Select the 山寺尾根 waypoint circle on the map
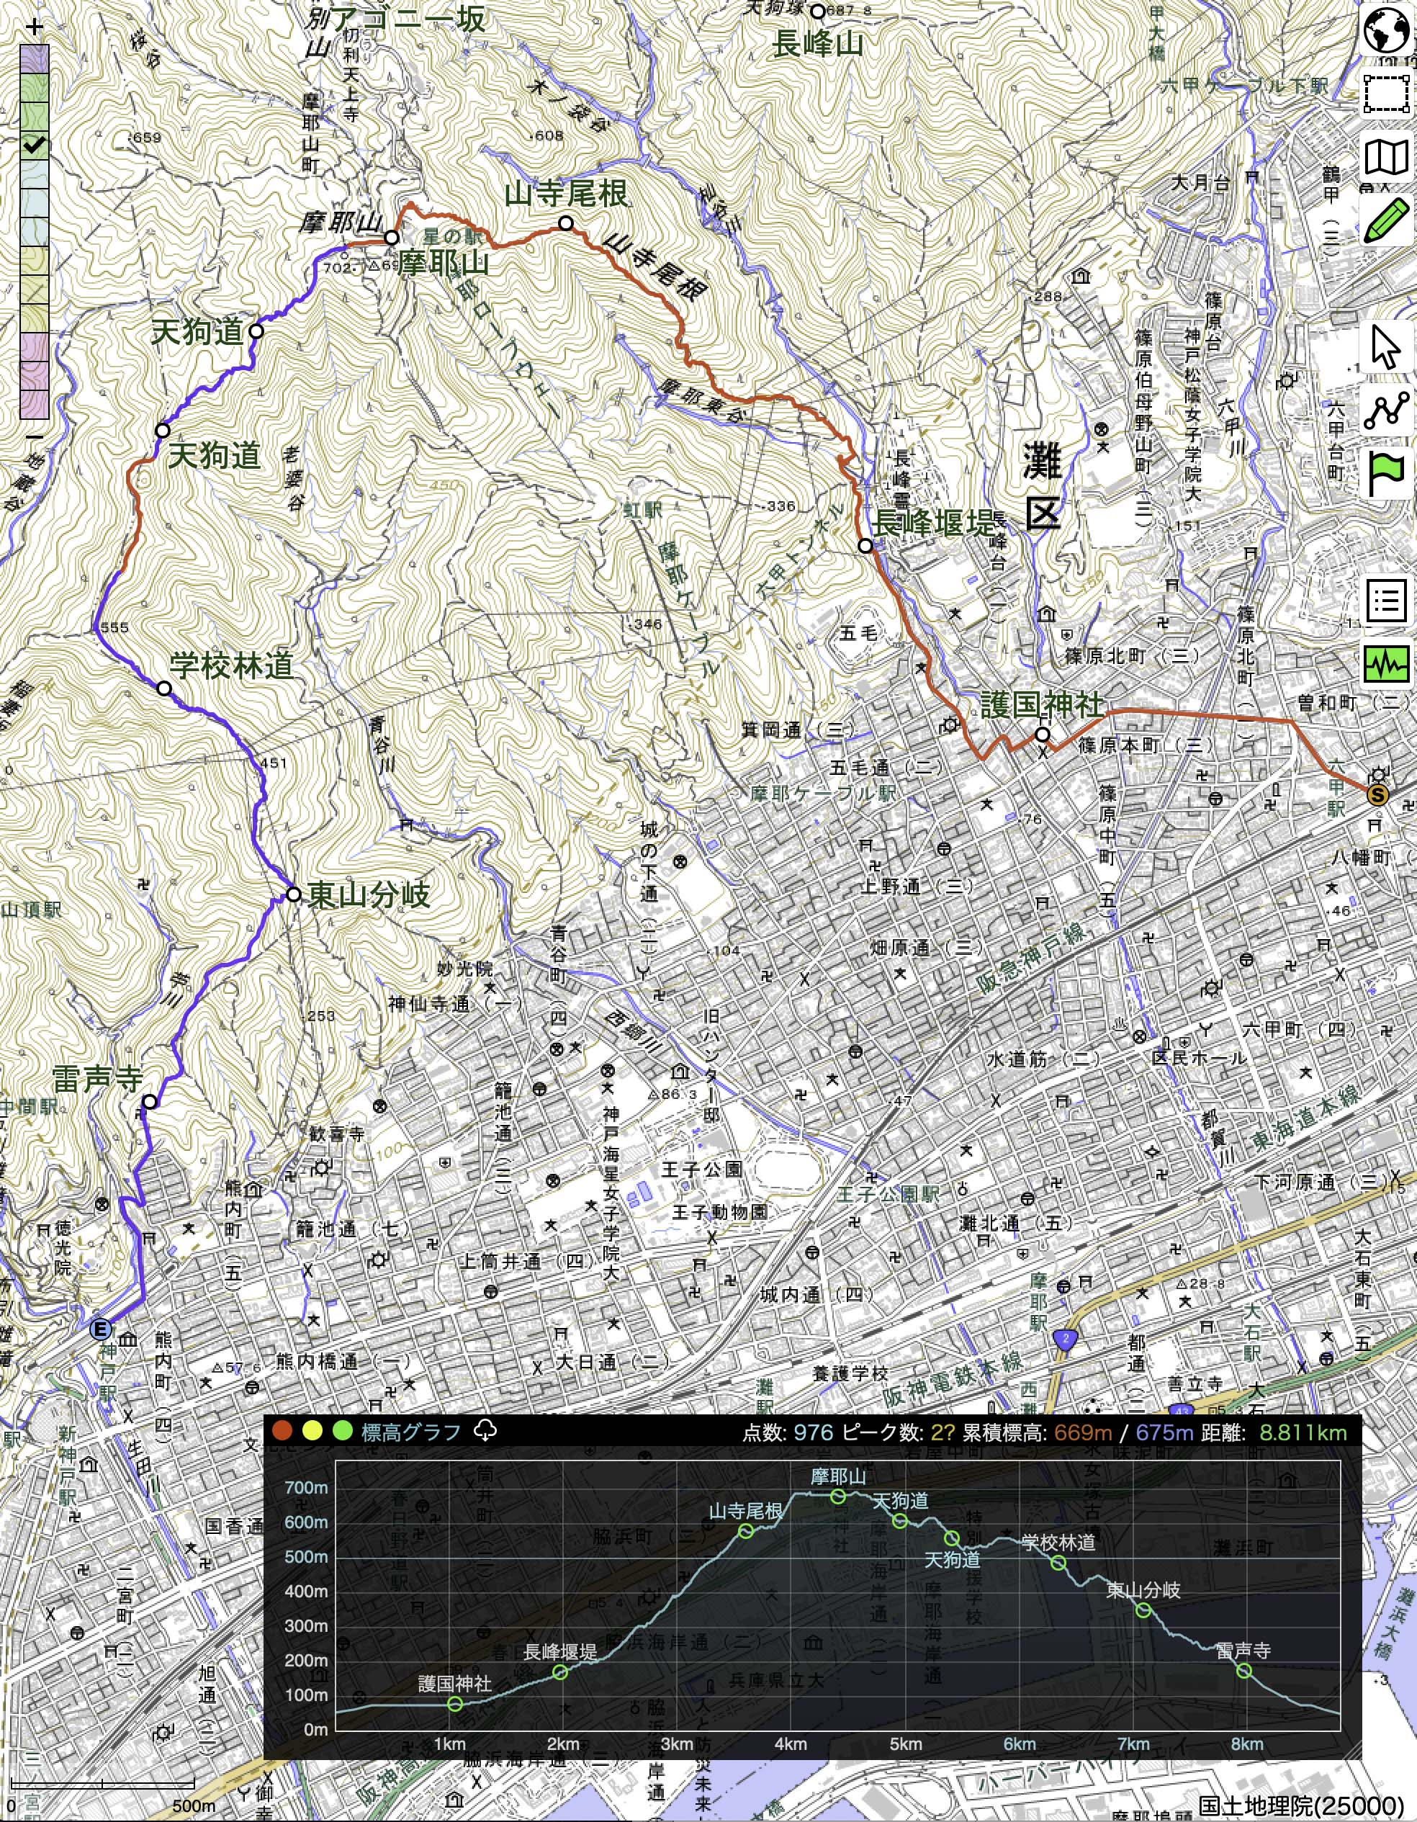 tap(567, 223)
